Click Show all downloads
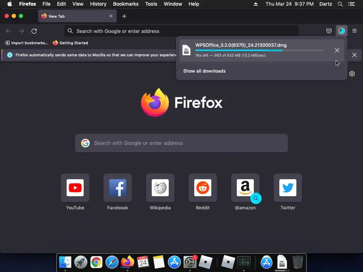This screenshot has height=272, width=363. 205,71
